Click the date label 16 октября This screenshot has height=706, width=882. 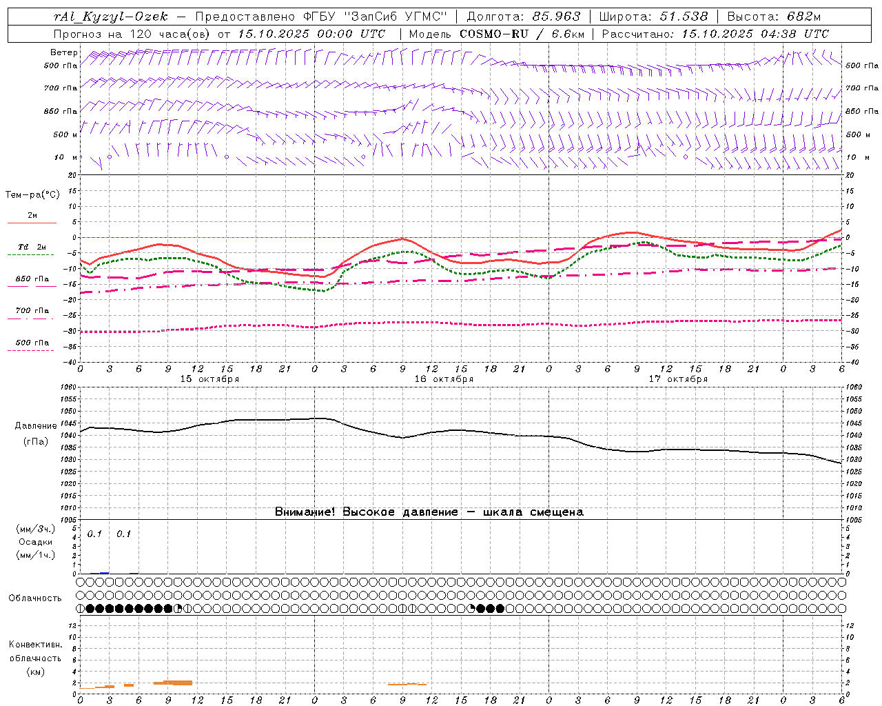(444, 379)
